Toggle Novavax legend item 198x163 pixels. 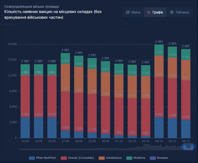tap(159, 158)
